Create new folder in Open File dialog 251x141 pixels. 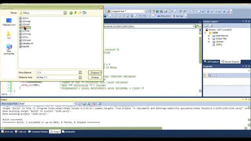pos(80,13)
